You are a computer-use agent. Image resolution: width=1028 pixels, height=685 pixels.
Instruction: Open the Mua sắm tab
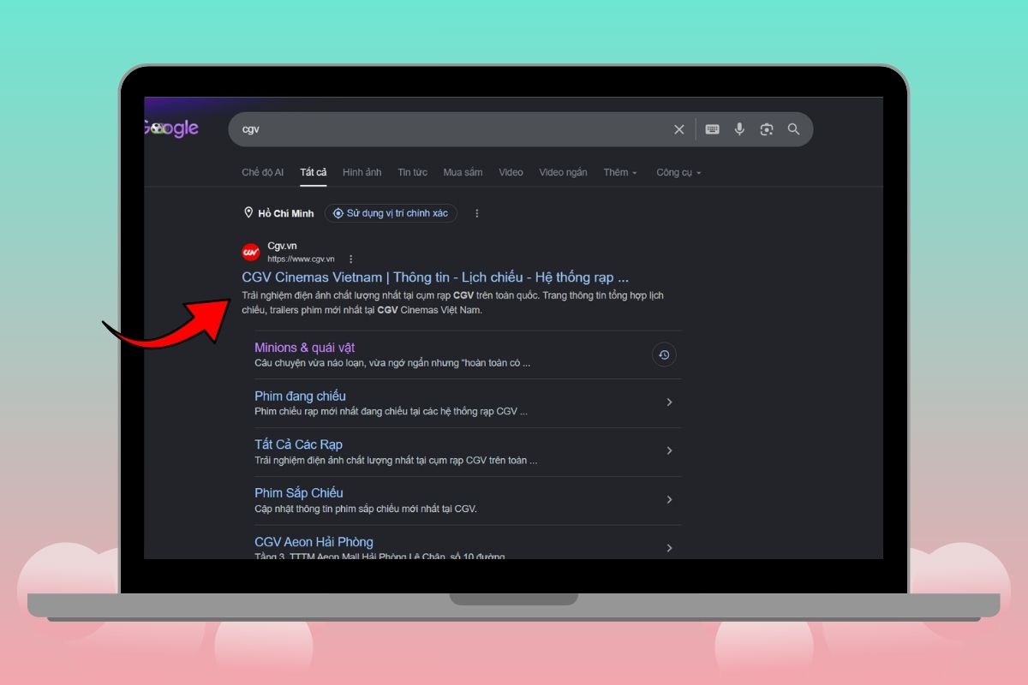pos(463,172)
